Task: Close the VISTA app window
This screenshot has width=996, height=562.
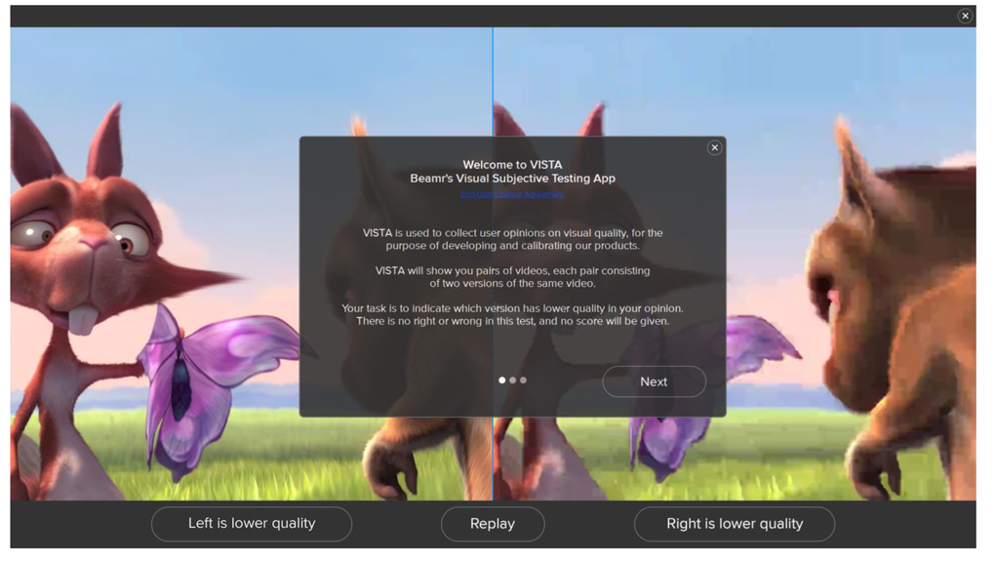Action: [965, 16]
